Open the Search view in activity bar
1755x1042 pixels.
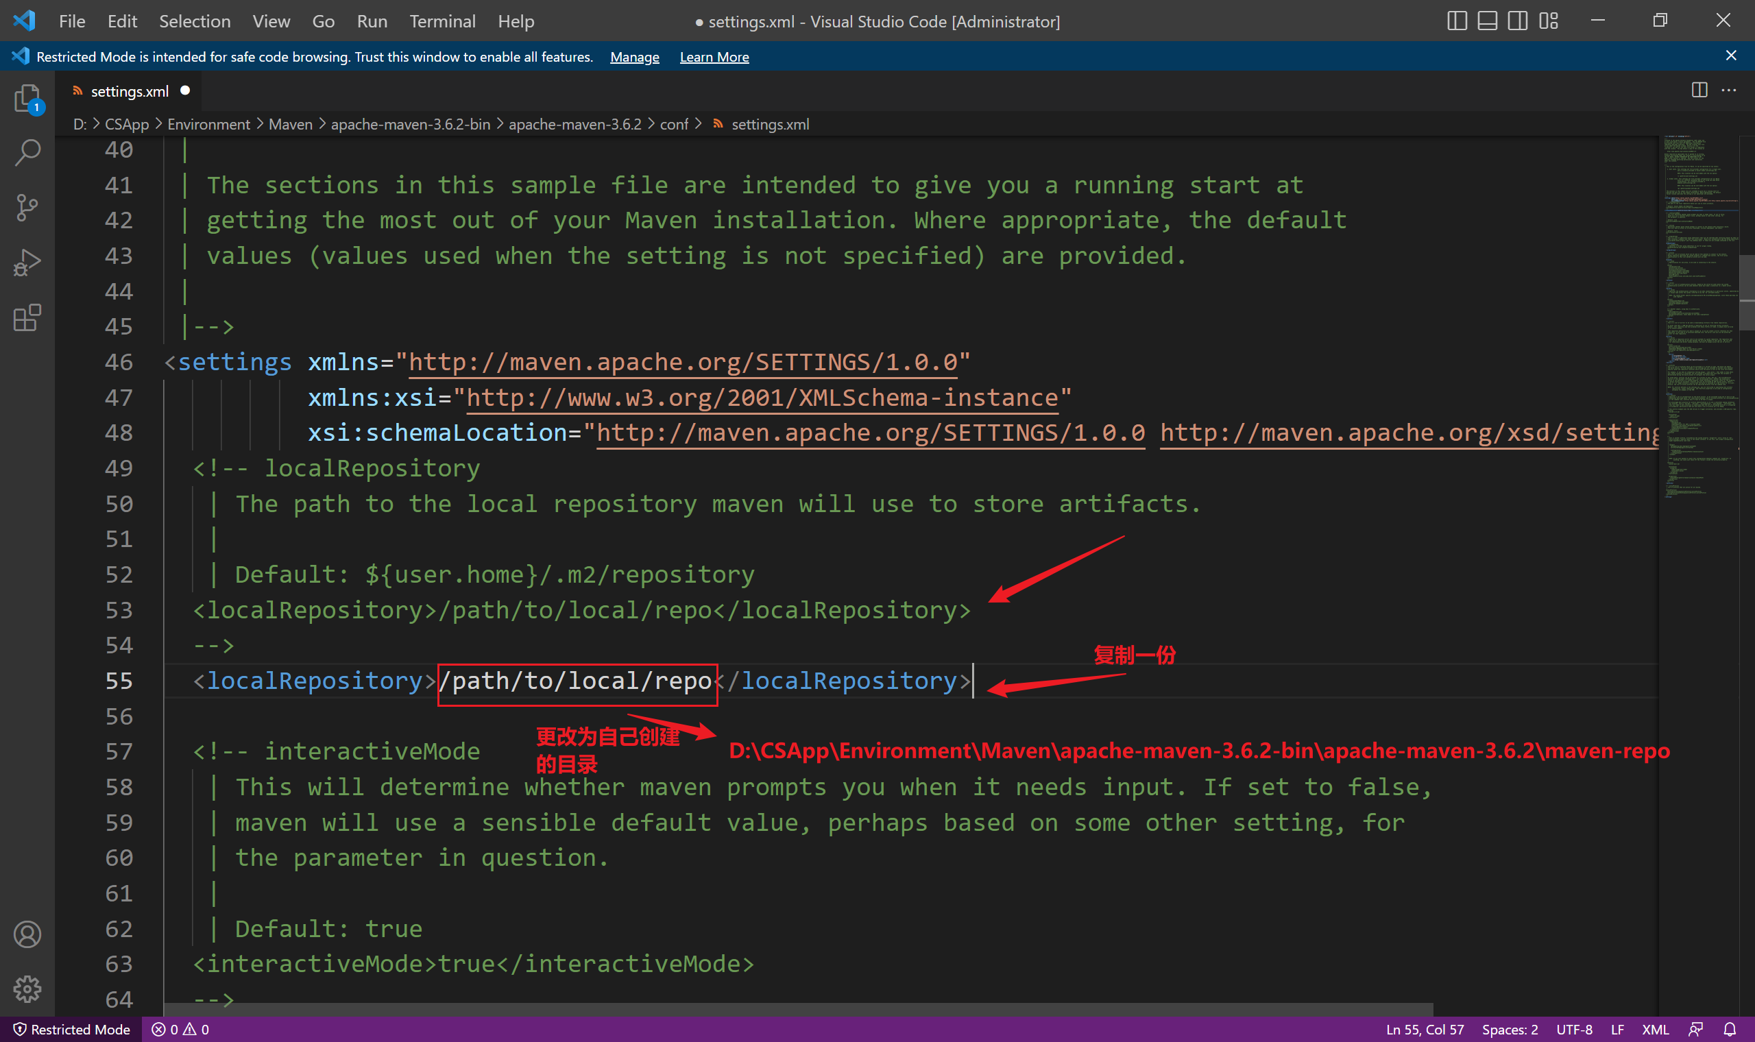coord(27,152)
